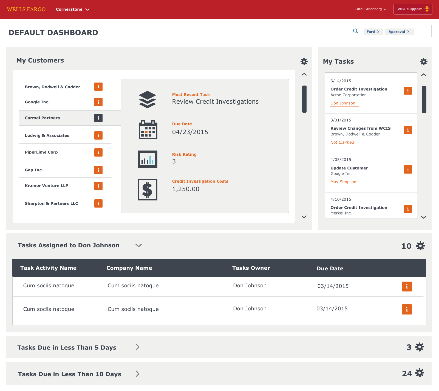
Task: Remove the Ford search filter
Action: pos(379,32)
